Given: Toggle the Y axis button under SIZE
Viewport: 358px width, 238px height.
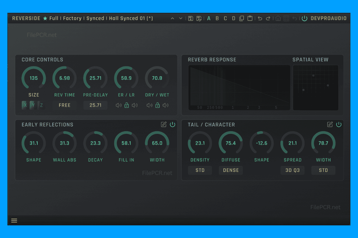Looking at the screenshot, I should click(33, 105).
